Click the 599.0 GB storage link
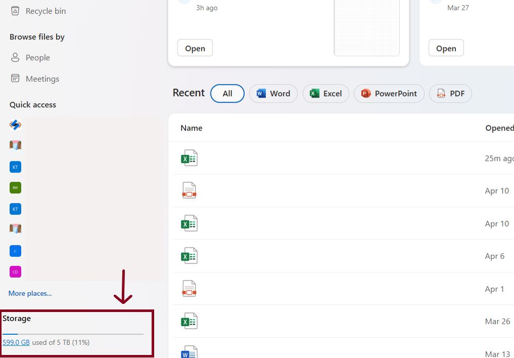 click(x=16, y=342)
